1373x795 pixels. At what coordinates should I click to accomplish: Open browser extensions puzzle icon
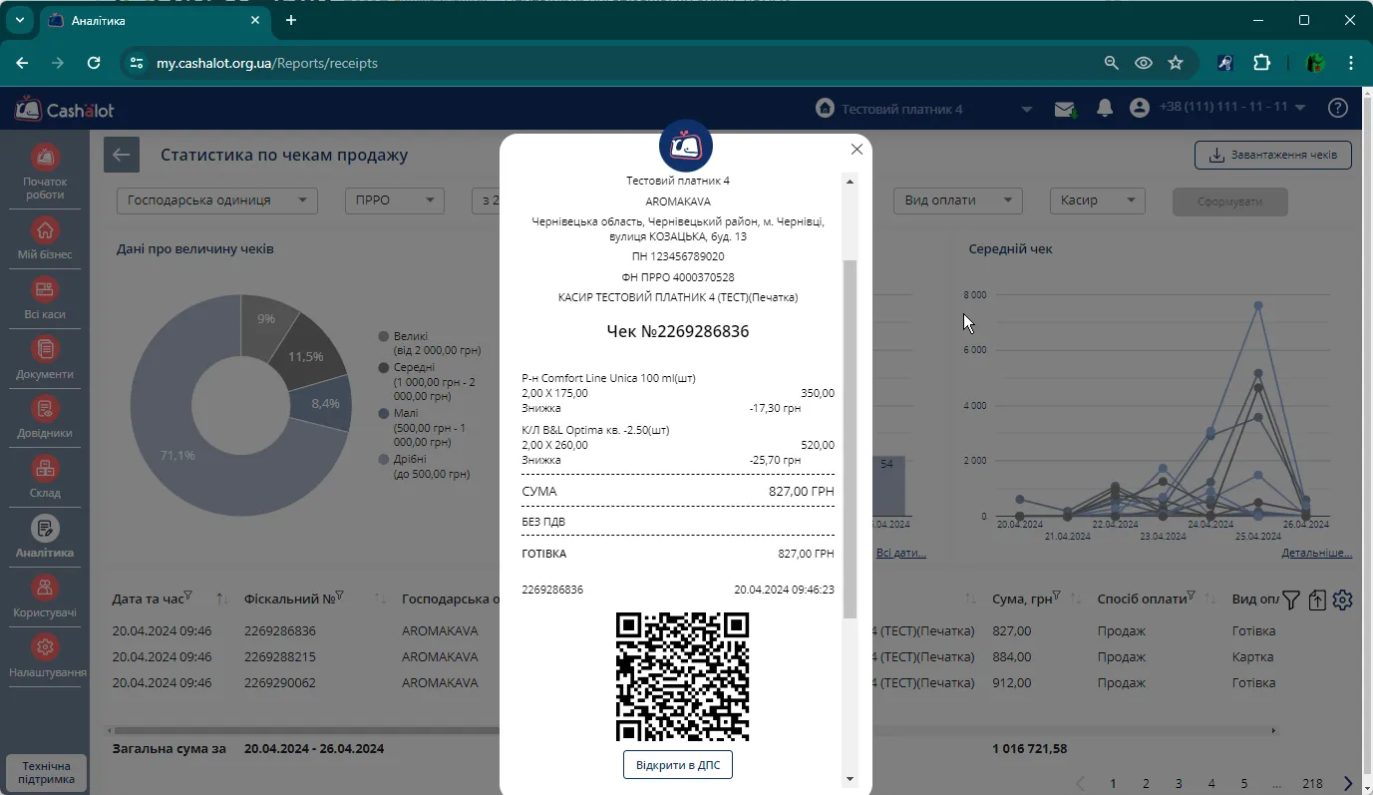[x=1261, y=63]
